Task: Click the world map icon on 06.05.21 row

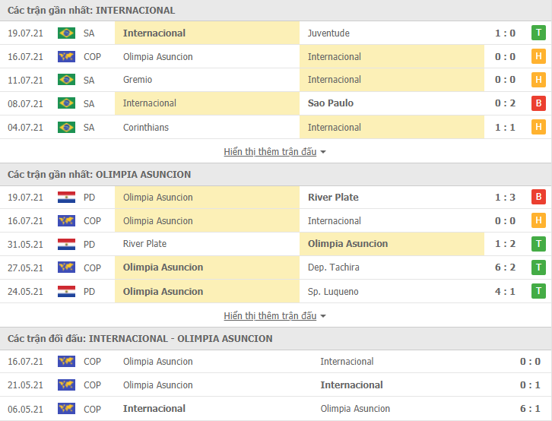Action: (x=66, y=408)
